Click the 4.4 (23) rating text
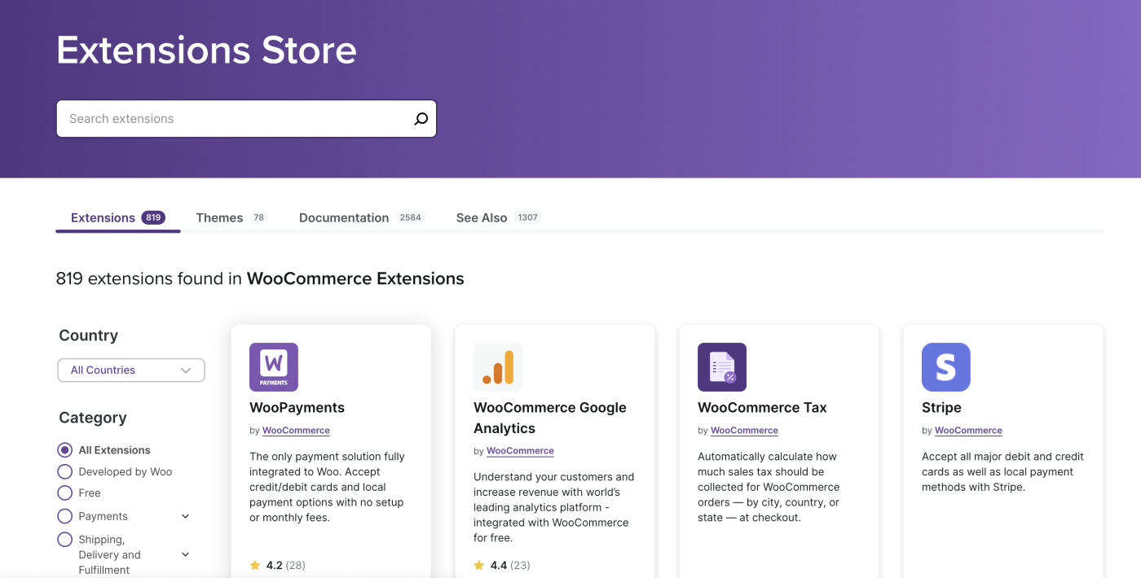Image resolution: width=1141 pixels, height=578 pixels. coord(509,565)
